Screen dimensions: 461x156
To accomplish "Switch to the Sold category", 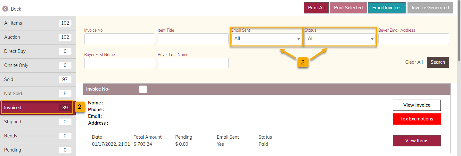I will tap(38, 79).
